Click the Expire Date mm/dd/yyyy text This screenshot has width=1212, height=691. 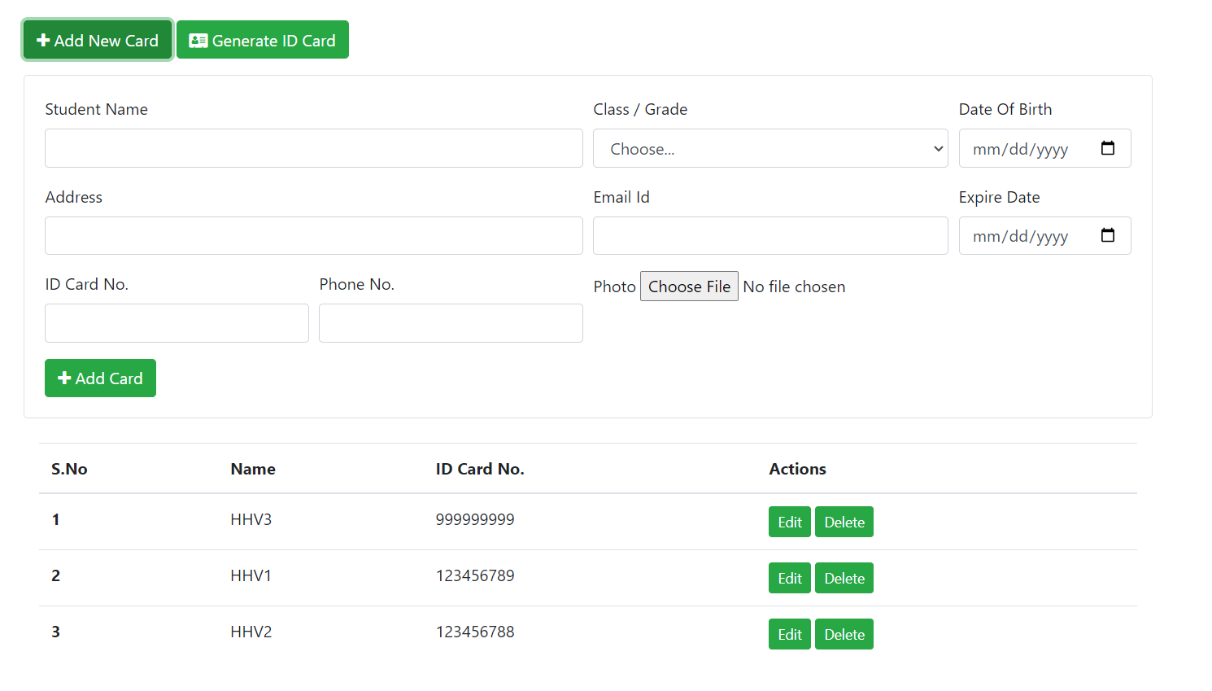[1020, 237]
